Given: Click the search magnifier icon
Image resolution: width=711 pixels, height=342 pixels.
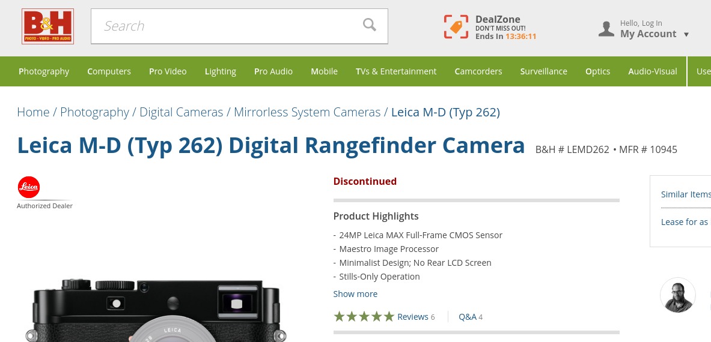Looking at the screenshot, I should pyautogui.click(x=370, y=25).
